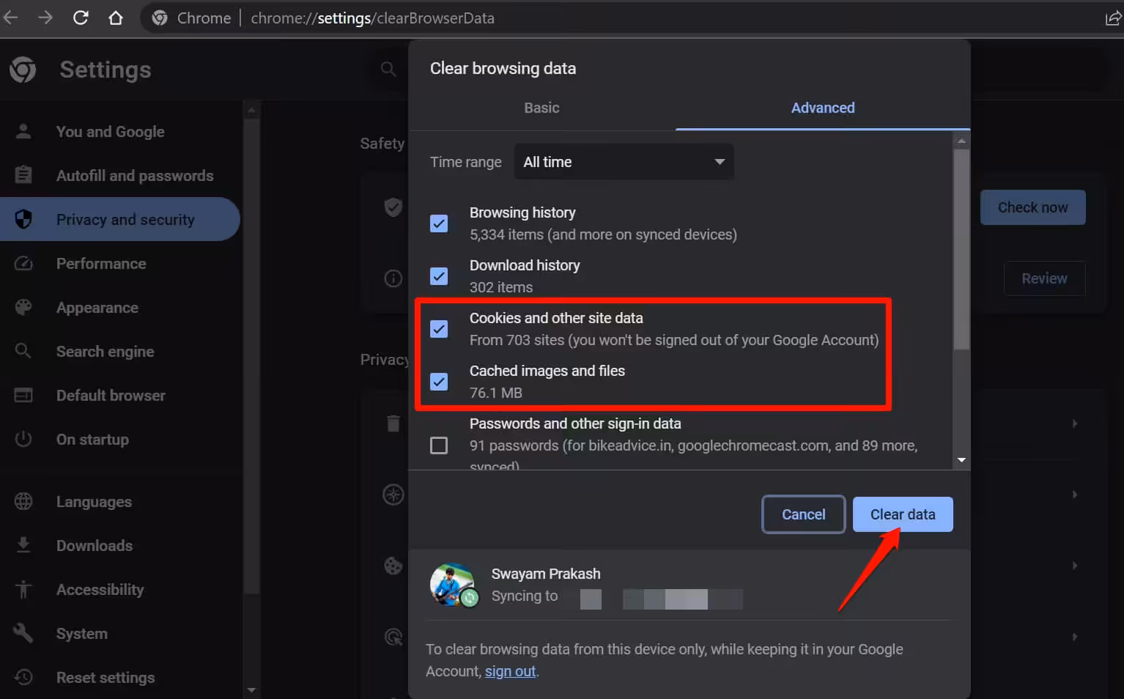
Task: Click the Default browser window icon
Action: [x=23, y=395]
